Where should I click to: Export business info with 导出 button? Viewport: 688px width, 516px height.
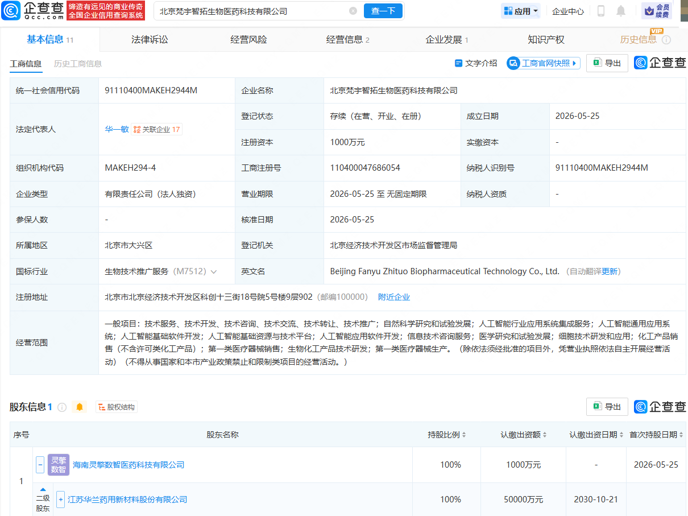(x=607, y=63)
